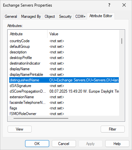Viewport: 132px width, 150px height.
Task: Go to the Security tab
Action: 65,16
